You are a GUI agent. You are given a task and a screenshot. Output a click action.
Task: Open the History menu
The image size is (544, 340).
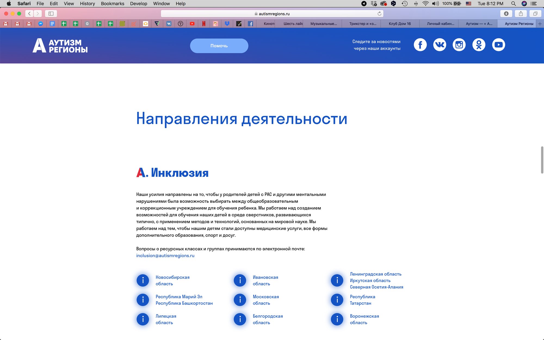87,4
